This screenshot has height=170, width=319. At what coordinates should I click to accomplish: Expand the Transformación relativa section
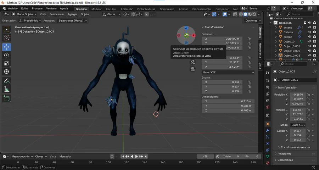coord(295,147)
